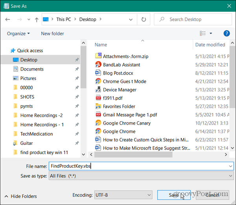236x205 pixels.
Task: Select the Guitar folder in navigation pane
Action: coord(27,143)
